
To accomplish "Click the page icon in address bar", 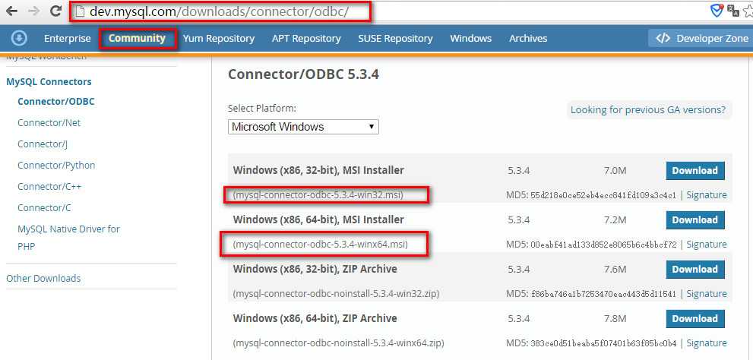I will point(80,11).
